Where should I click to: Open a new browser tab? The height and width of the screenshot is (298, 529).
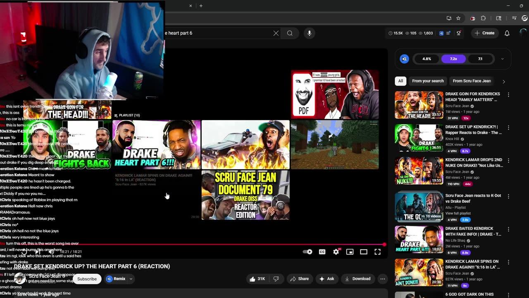(x=201, y=6)
